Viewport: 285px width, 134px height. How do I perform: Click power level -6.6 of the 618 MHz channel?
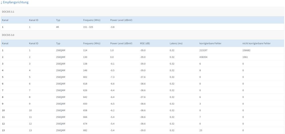click(112, 84)
